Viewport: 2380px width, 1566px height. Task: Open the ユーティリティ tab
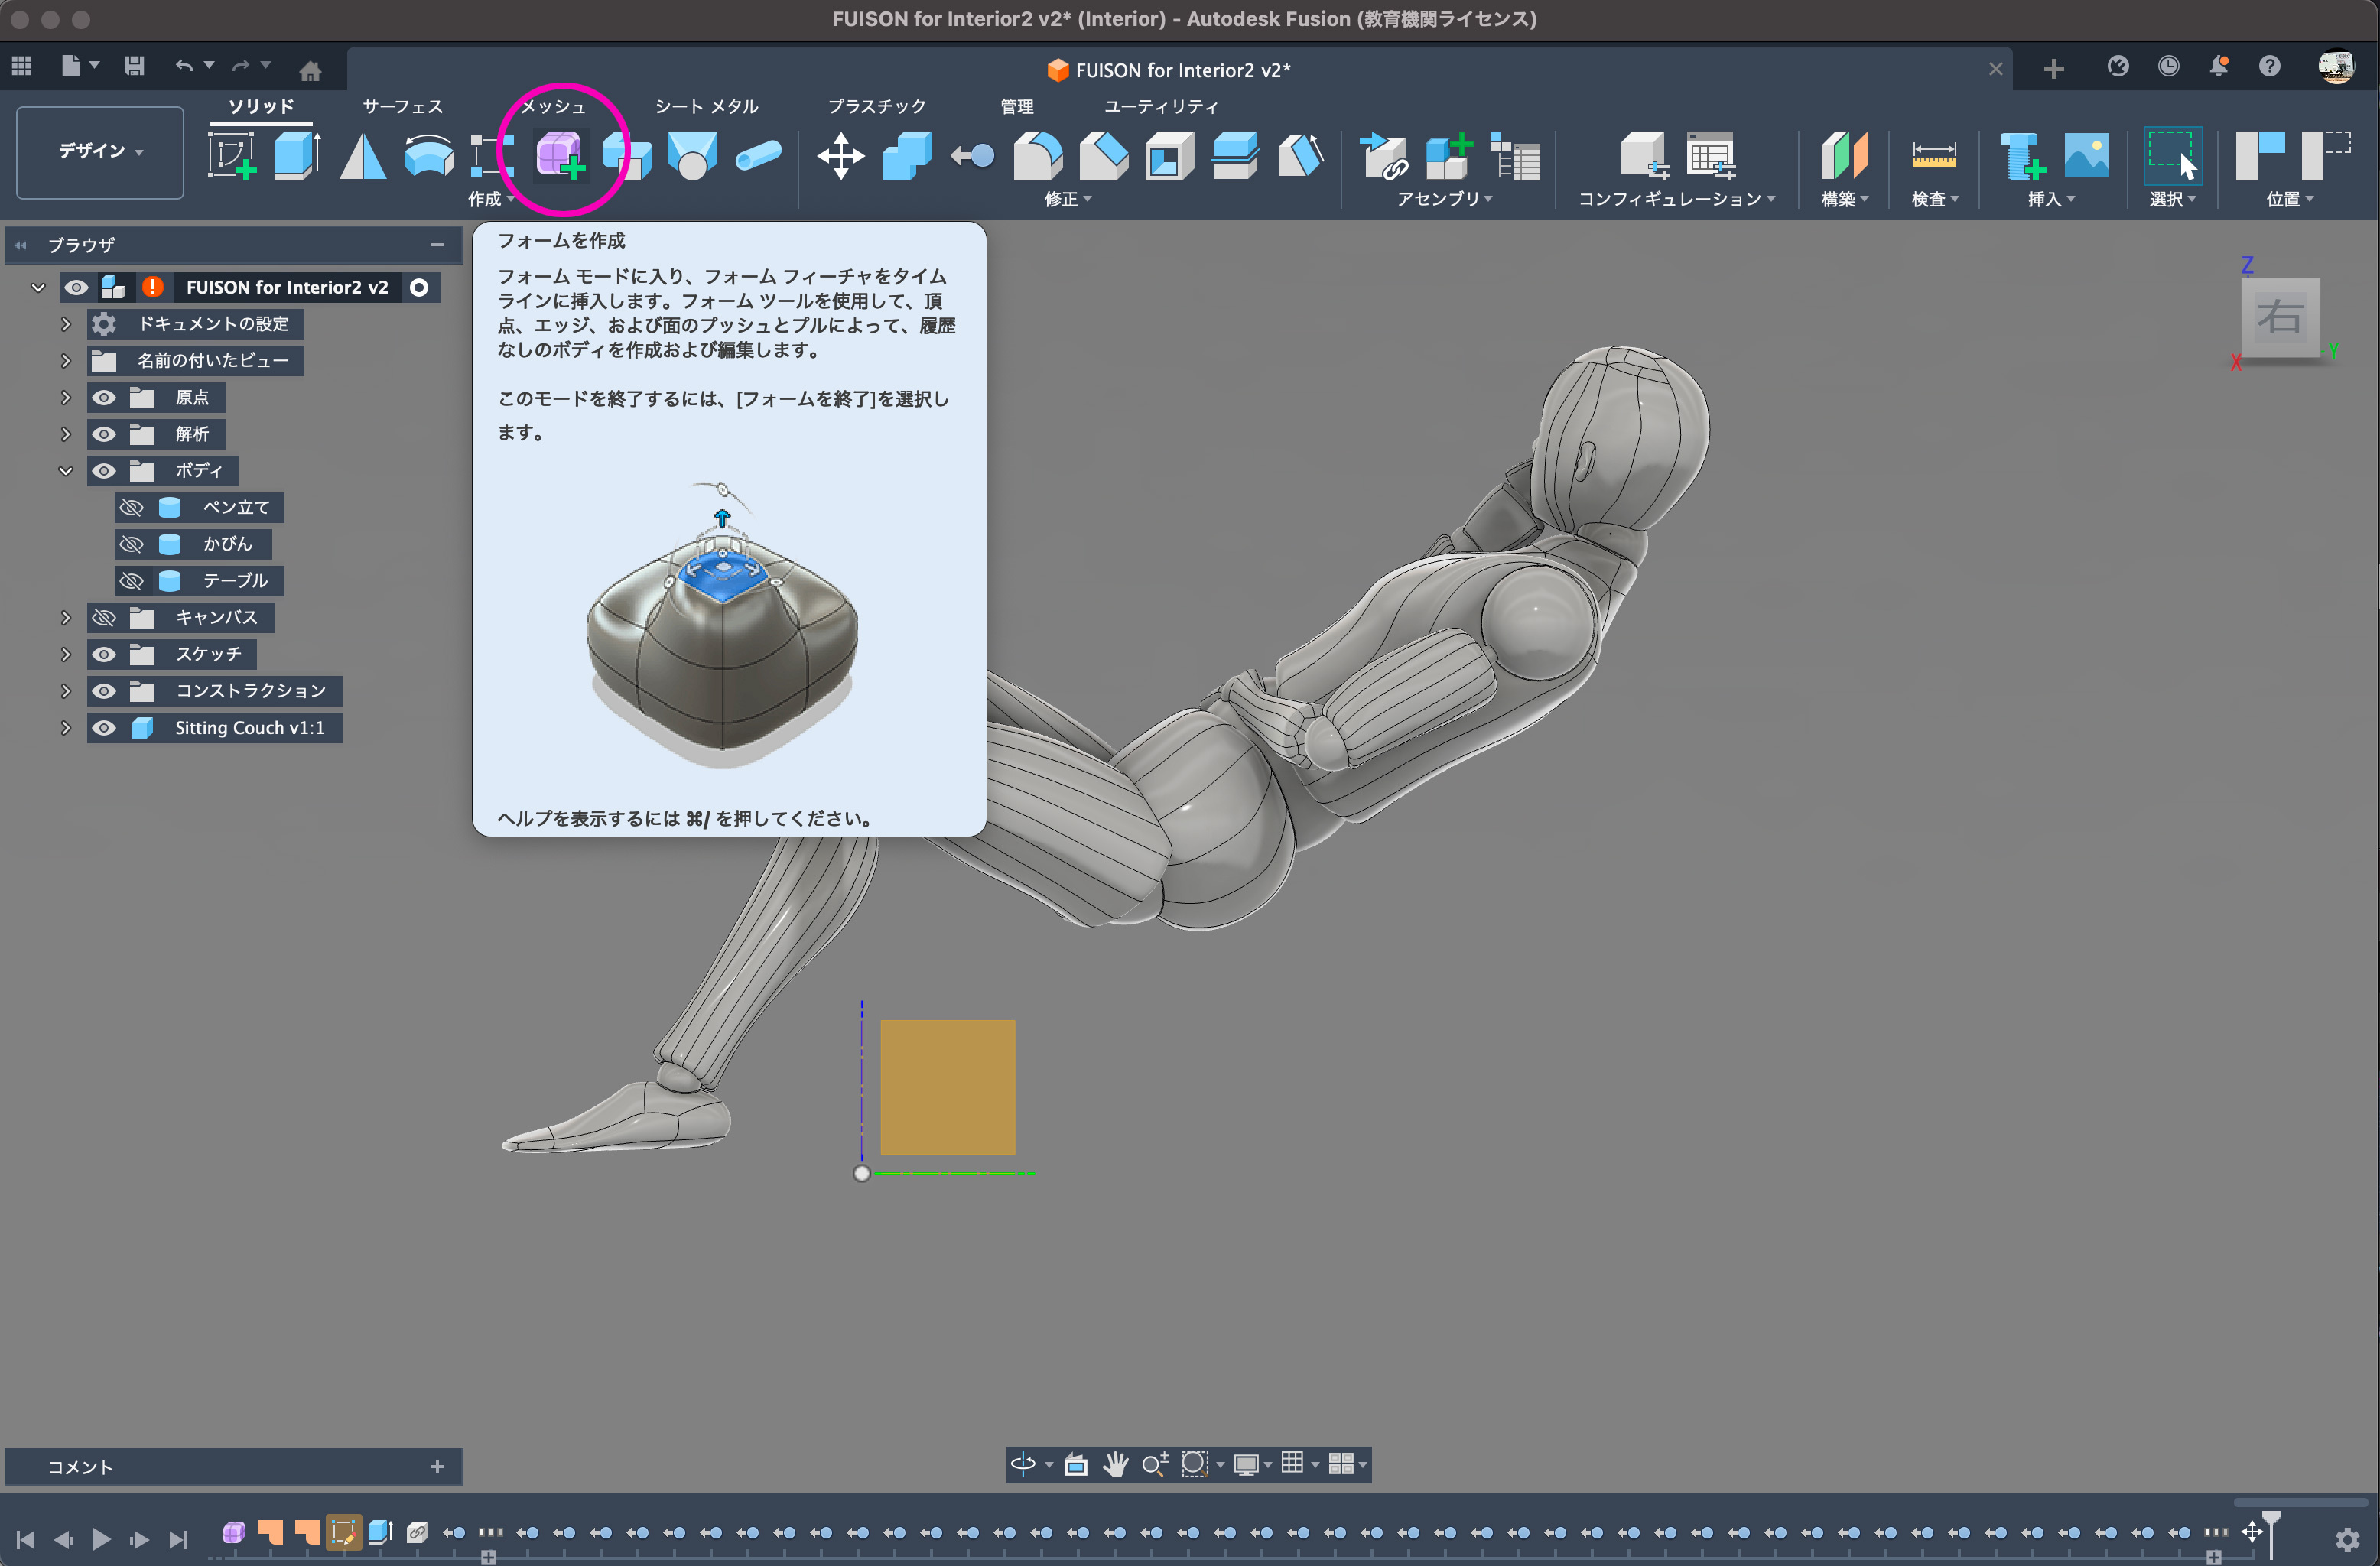click(1160, 106)
